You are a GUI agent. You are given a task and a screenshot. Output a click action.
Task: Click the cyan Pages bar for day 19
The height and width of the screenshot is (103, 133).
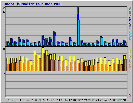pyautogui.click(x=79, y=33)
